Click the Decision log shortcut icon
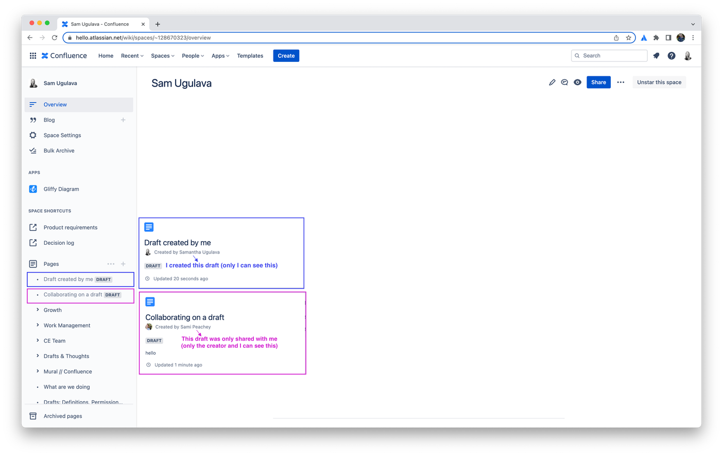Image resolution: width=723 pixels, height=456 pixels. pos(33,243)
